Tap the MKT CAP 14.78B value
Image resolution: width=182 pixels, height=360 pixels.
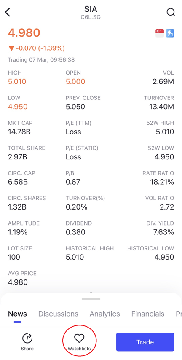point(19,132)
